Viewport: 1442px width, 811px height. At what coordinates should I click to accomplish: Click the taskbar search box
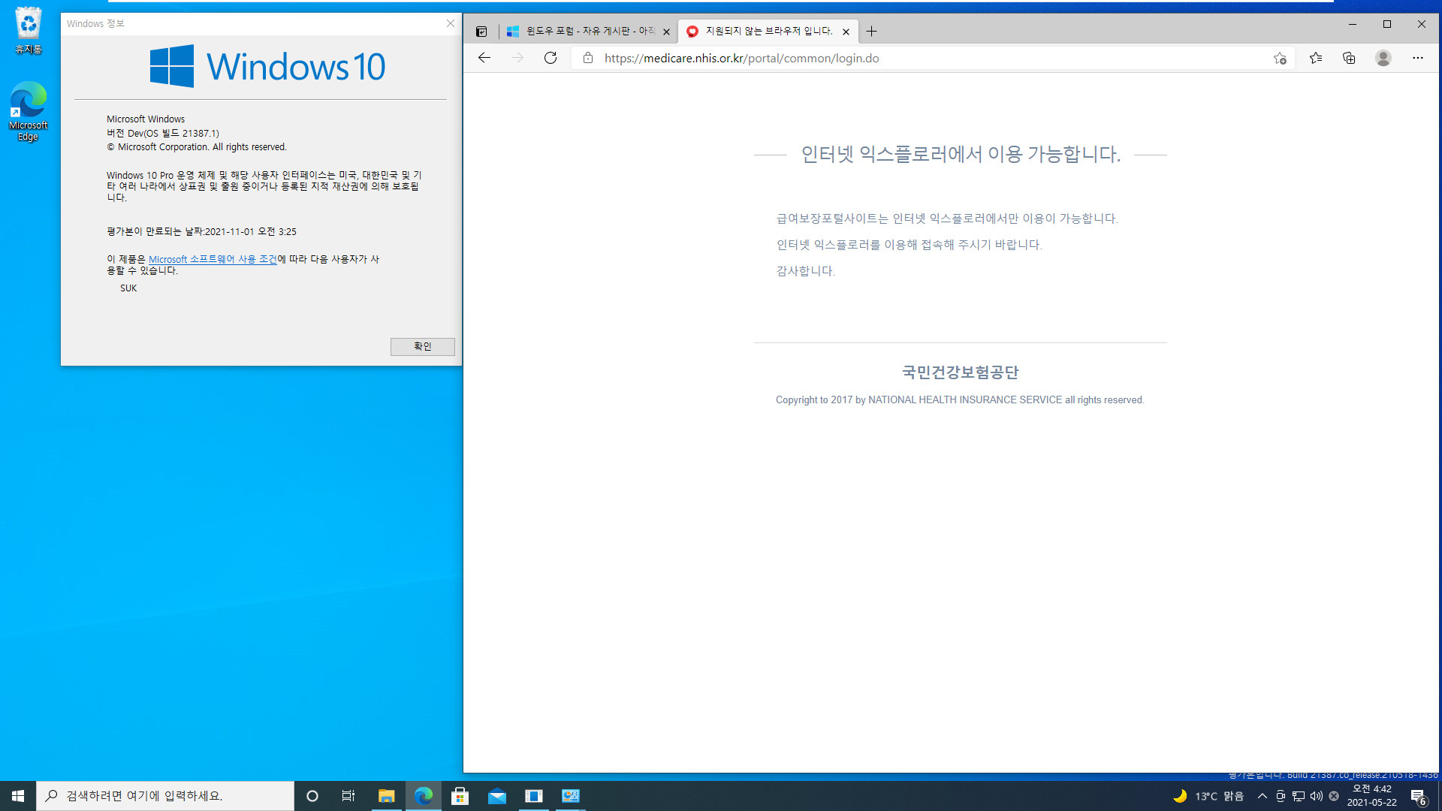(165, 796)
